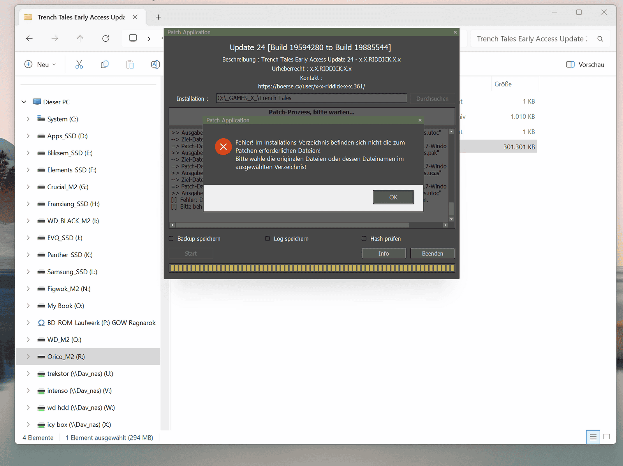
Task: Enable the Hash prüfen checkbox
Action: 364,239
